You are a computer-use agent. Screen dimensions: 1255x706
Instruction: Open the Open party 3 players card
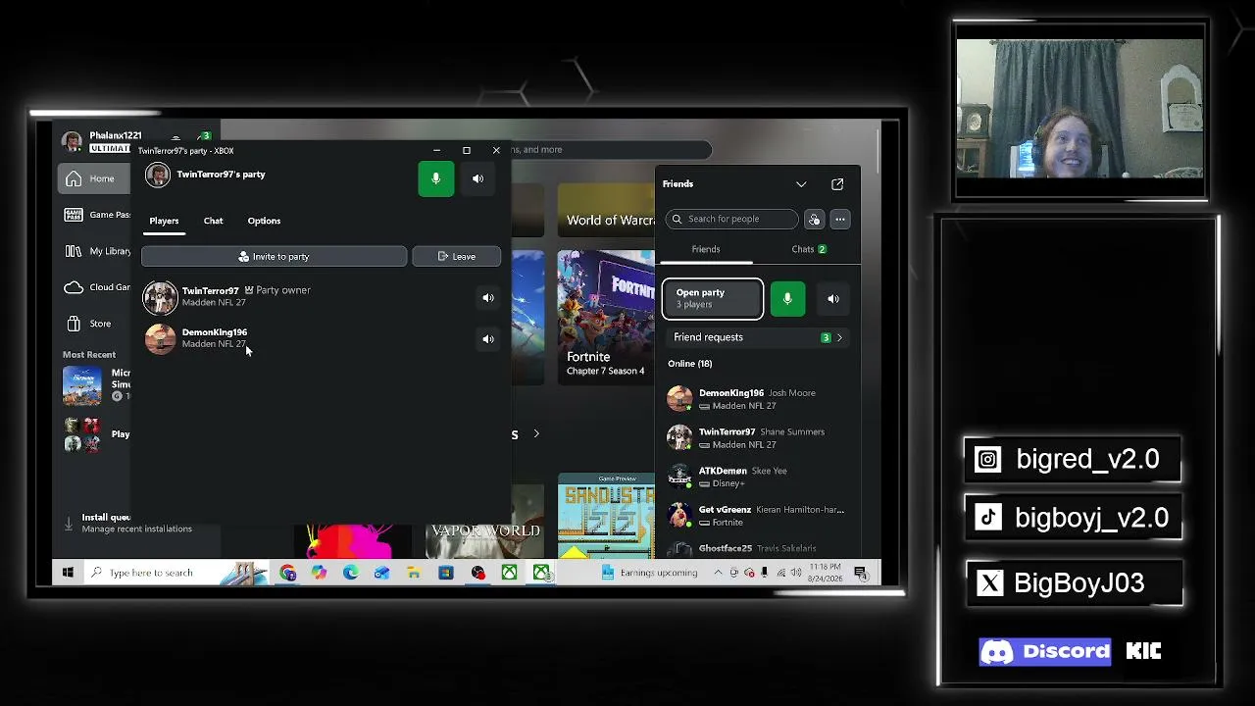pos(713,299)
